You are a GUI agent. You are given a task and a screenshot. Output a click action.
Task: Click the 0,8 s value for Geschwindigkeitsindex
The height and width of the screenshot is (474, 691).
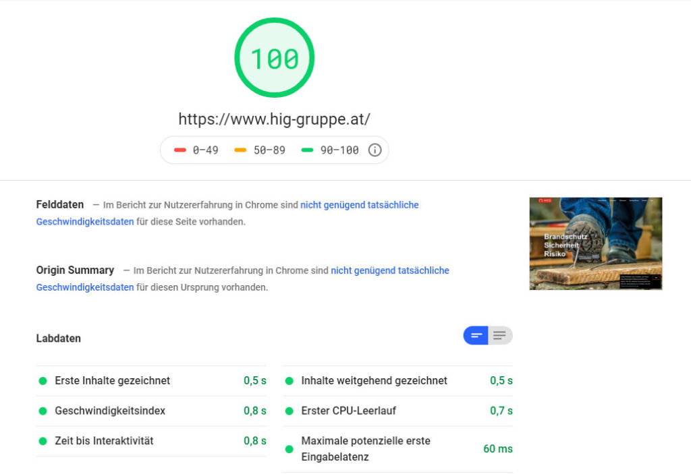(254, 411)
